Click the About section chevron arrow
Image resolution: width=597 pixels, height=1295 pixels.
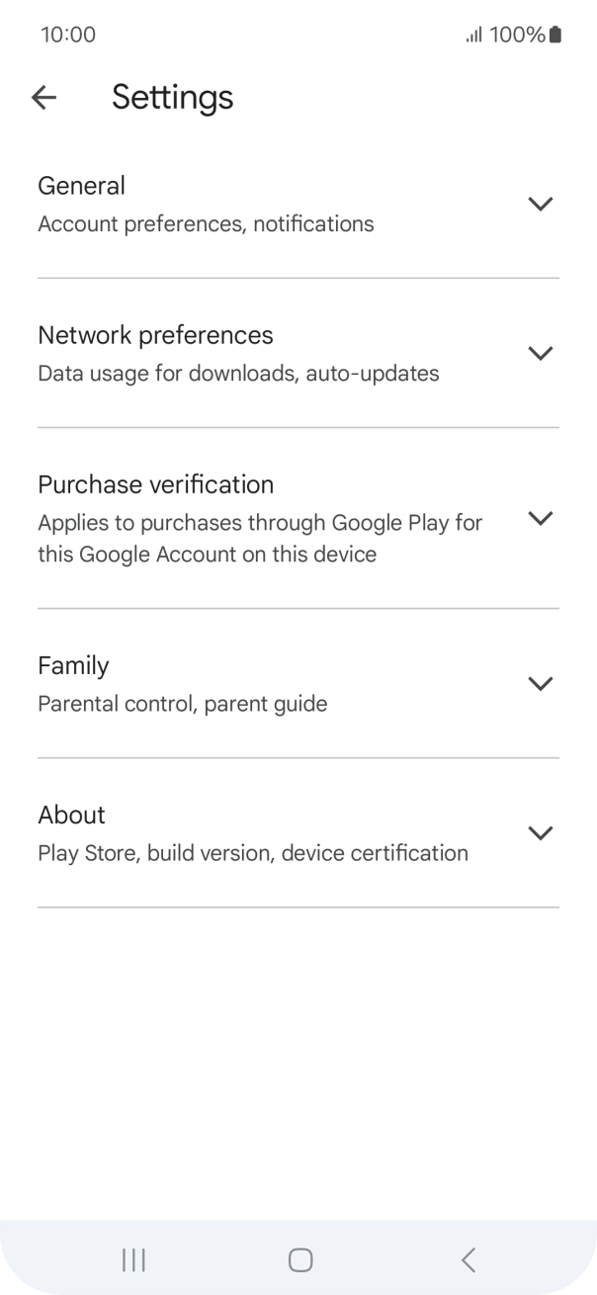tap(540, 832)
